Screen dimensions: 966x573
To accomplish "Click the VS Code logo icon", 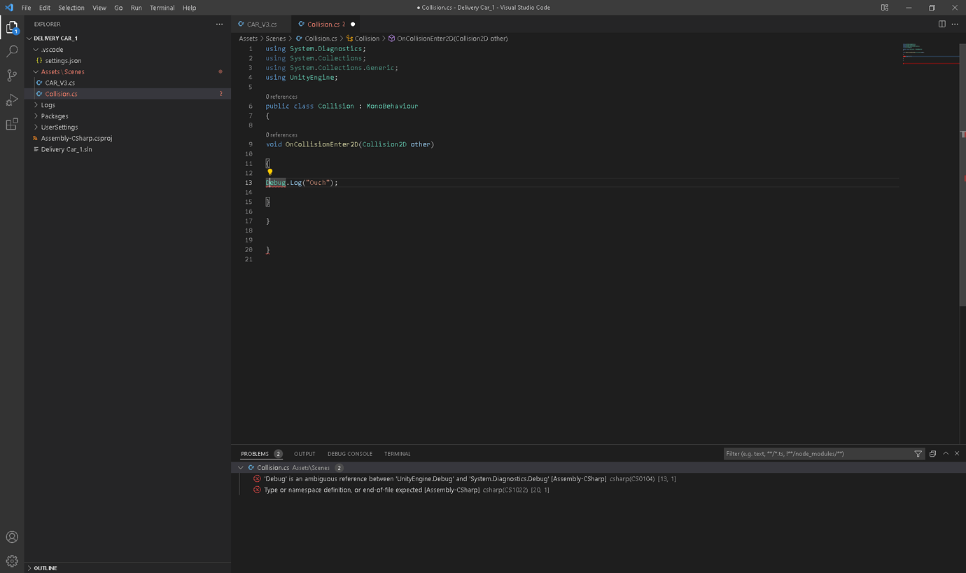I will [9, 8].
